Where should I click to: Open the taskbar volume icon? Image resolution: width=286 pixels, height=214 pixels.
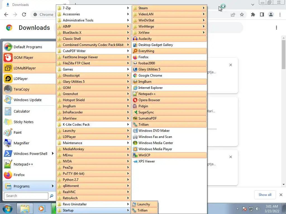point(258,209)
